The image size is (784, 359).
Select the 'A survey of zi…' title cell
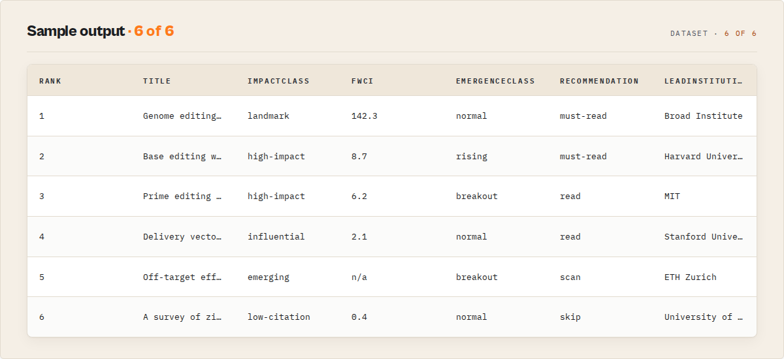tap(182, 317)
